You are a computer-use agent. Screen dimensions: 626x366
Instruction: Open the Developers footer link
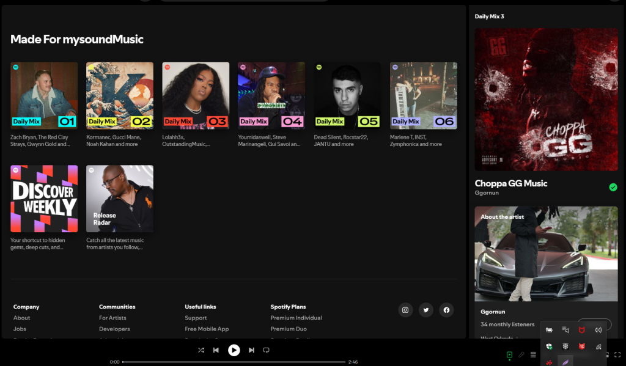(x=114, y=329)
